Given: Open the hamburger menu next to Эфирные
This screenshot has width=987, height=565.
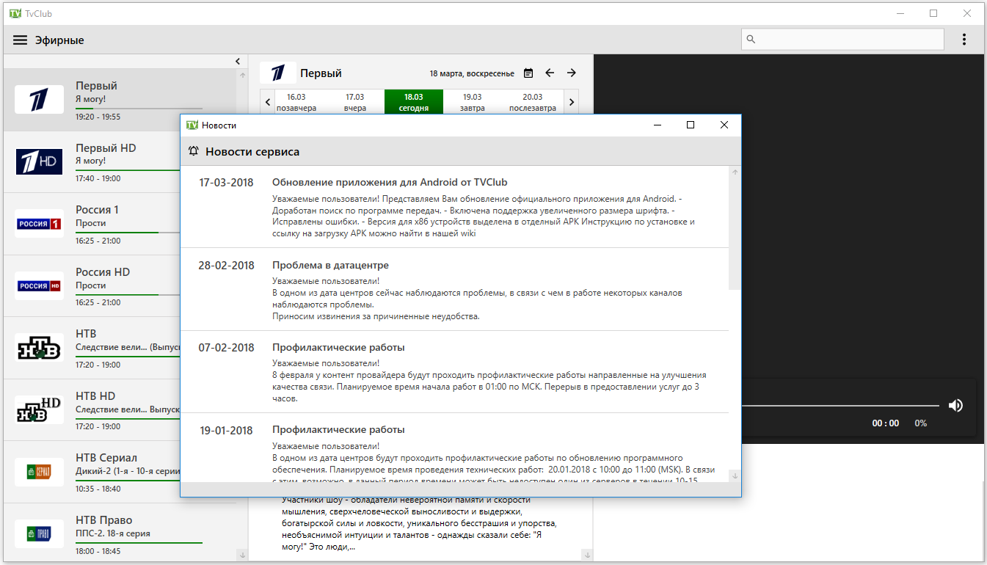Looking at the screenshot, I should [20, 40].
